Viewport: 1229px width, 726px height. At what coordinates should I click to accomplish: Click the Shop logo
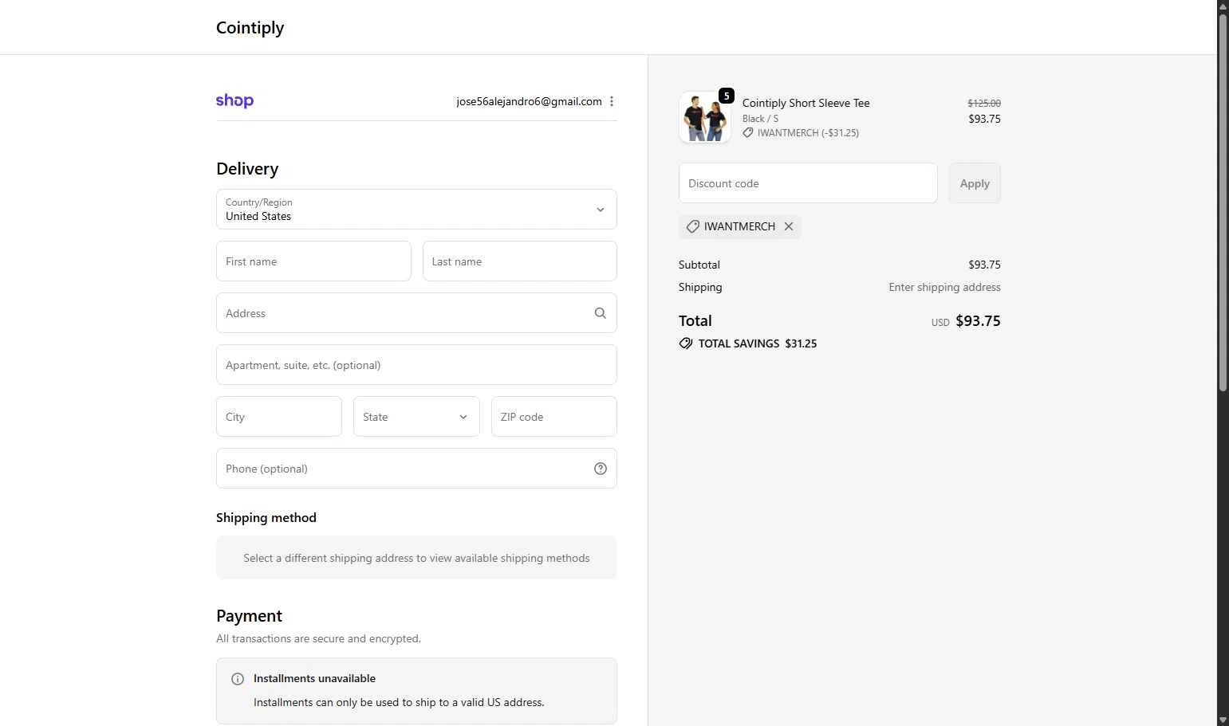coord(234,100)
